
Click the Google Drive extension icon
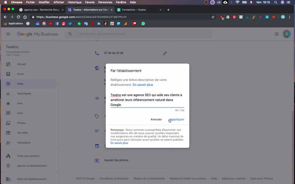(228, 17)
